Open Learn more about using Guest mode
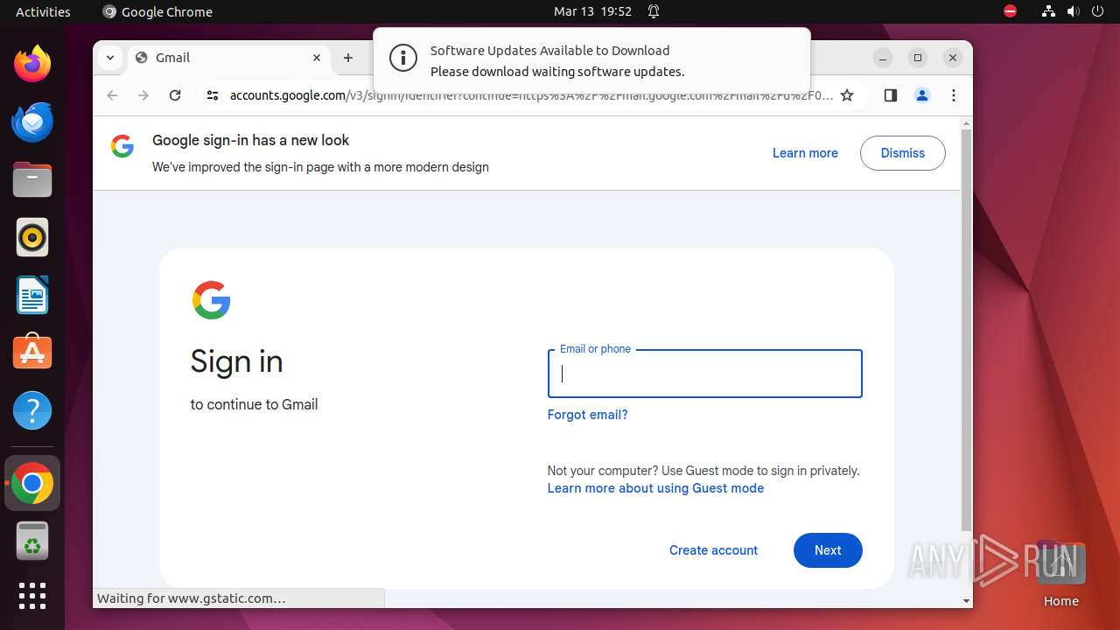The height and width of the screenshot is (630, 1120). 655,488
